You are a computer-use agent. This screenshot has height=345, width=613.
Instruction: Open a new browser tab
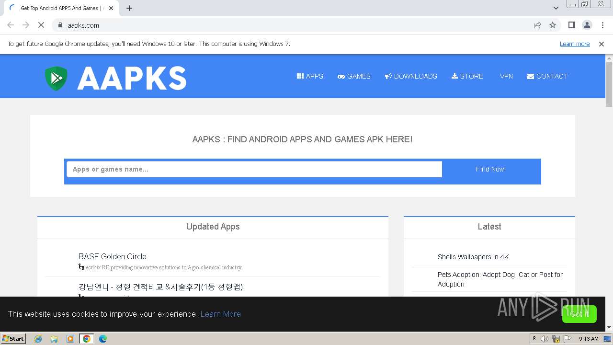(129, 8)
